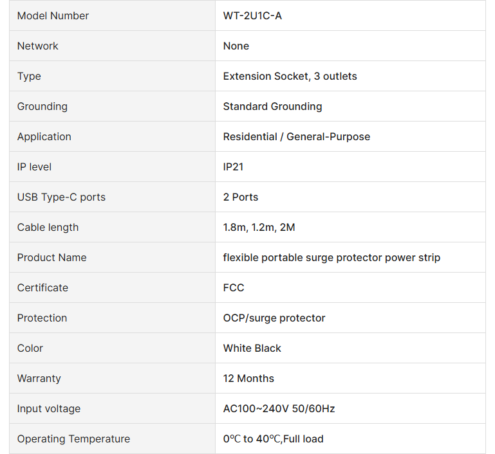Click the Extension Socket, 3 outlets value
The image size is (495, 454).
tap(290, 76)
